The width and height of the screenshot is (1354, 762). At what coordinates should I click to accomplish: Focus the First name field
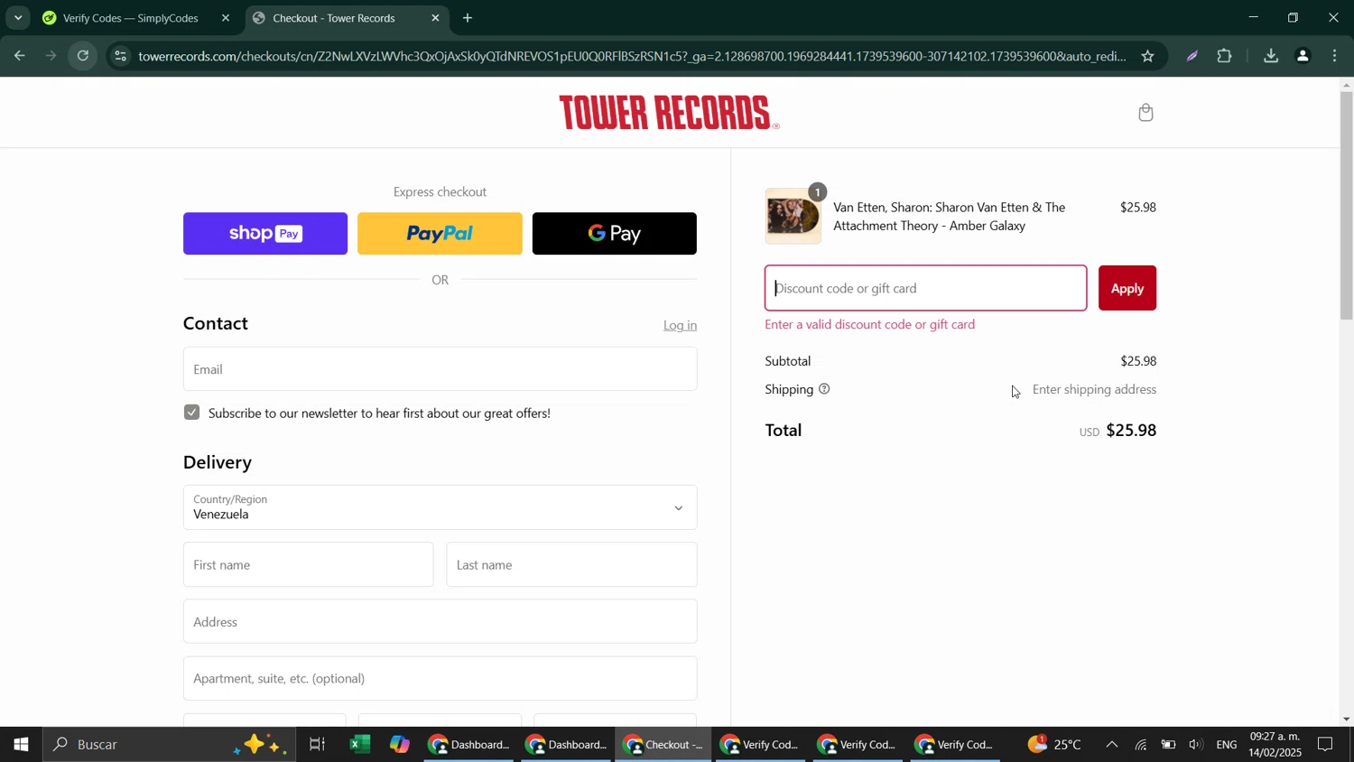click(x=308, y=565)
